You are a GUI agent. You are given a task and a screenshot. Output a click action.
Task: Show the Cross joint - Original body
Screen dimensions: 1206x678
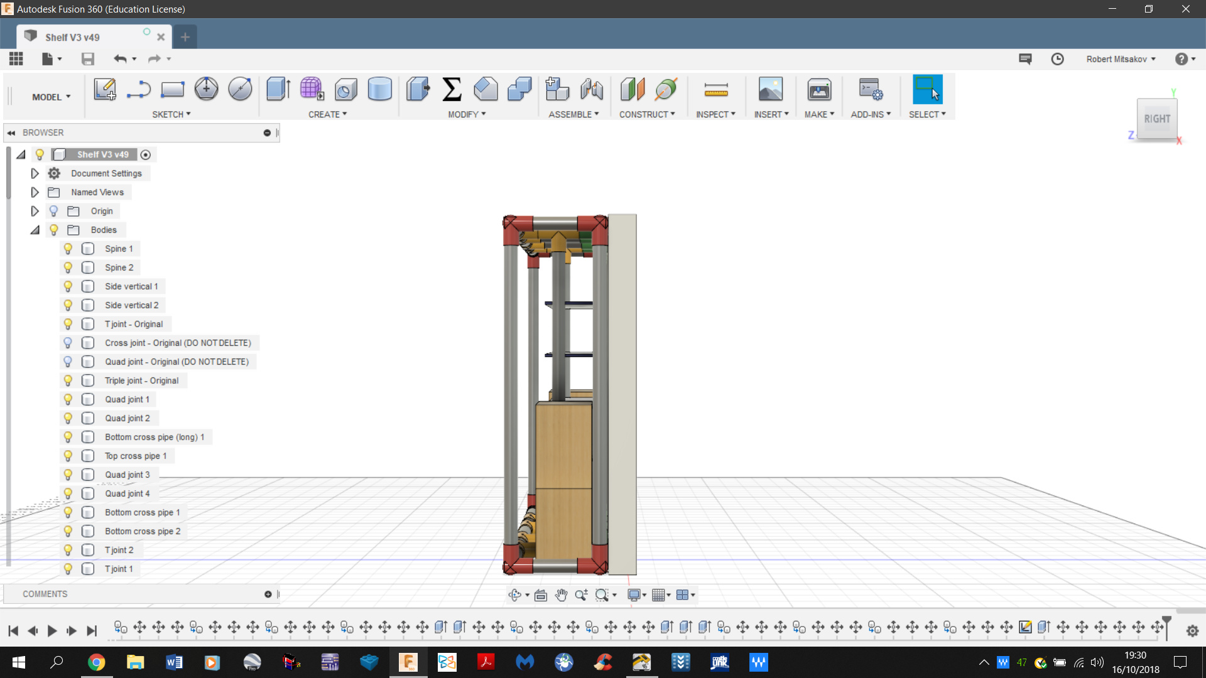[68, 343]
